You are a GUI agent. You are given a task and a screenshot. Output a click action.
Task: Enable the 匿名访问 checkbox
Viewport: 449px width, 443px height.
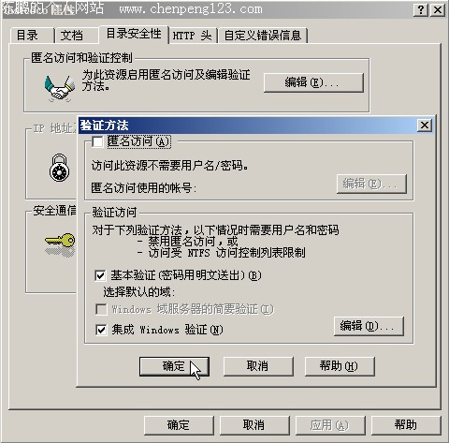tap(97, 142)
